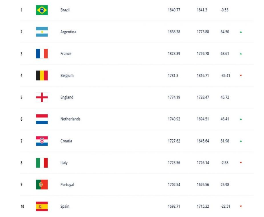Screen dimensions: 264x217
Task: Click the Netherlands flag icon
Action: 42,119
